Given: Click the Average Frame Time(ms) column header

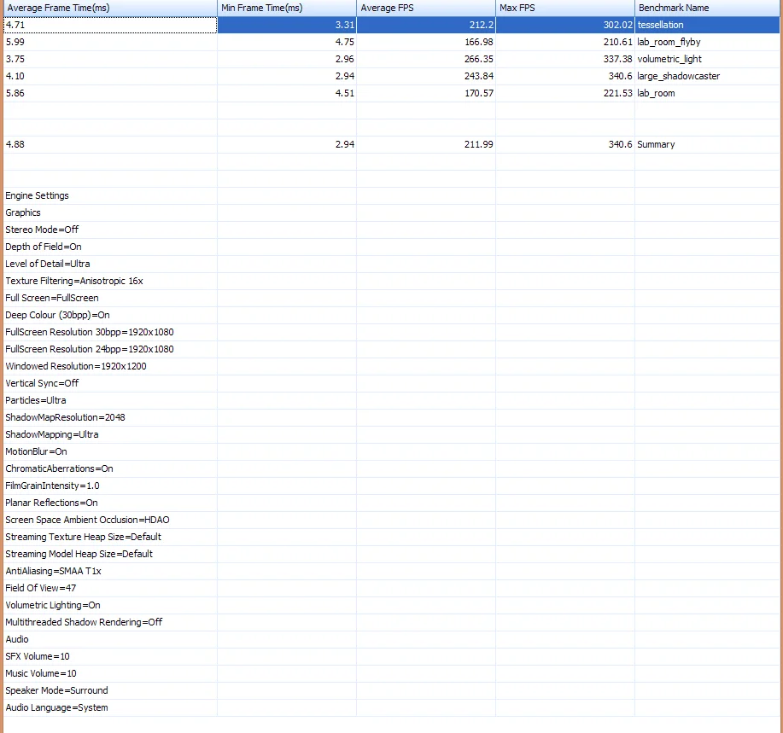Looking at the screenshot, I should pos(110,8).
